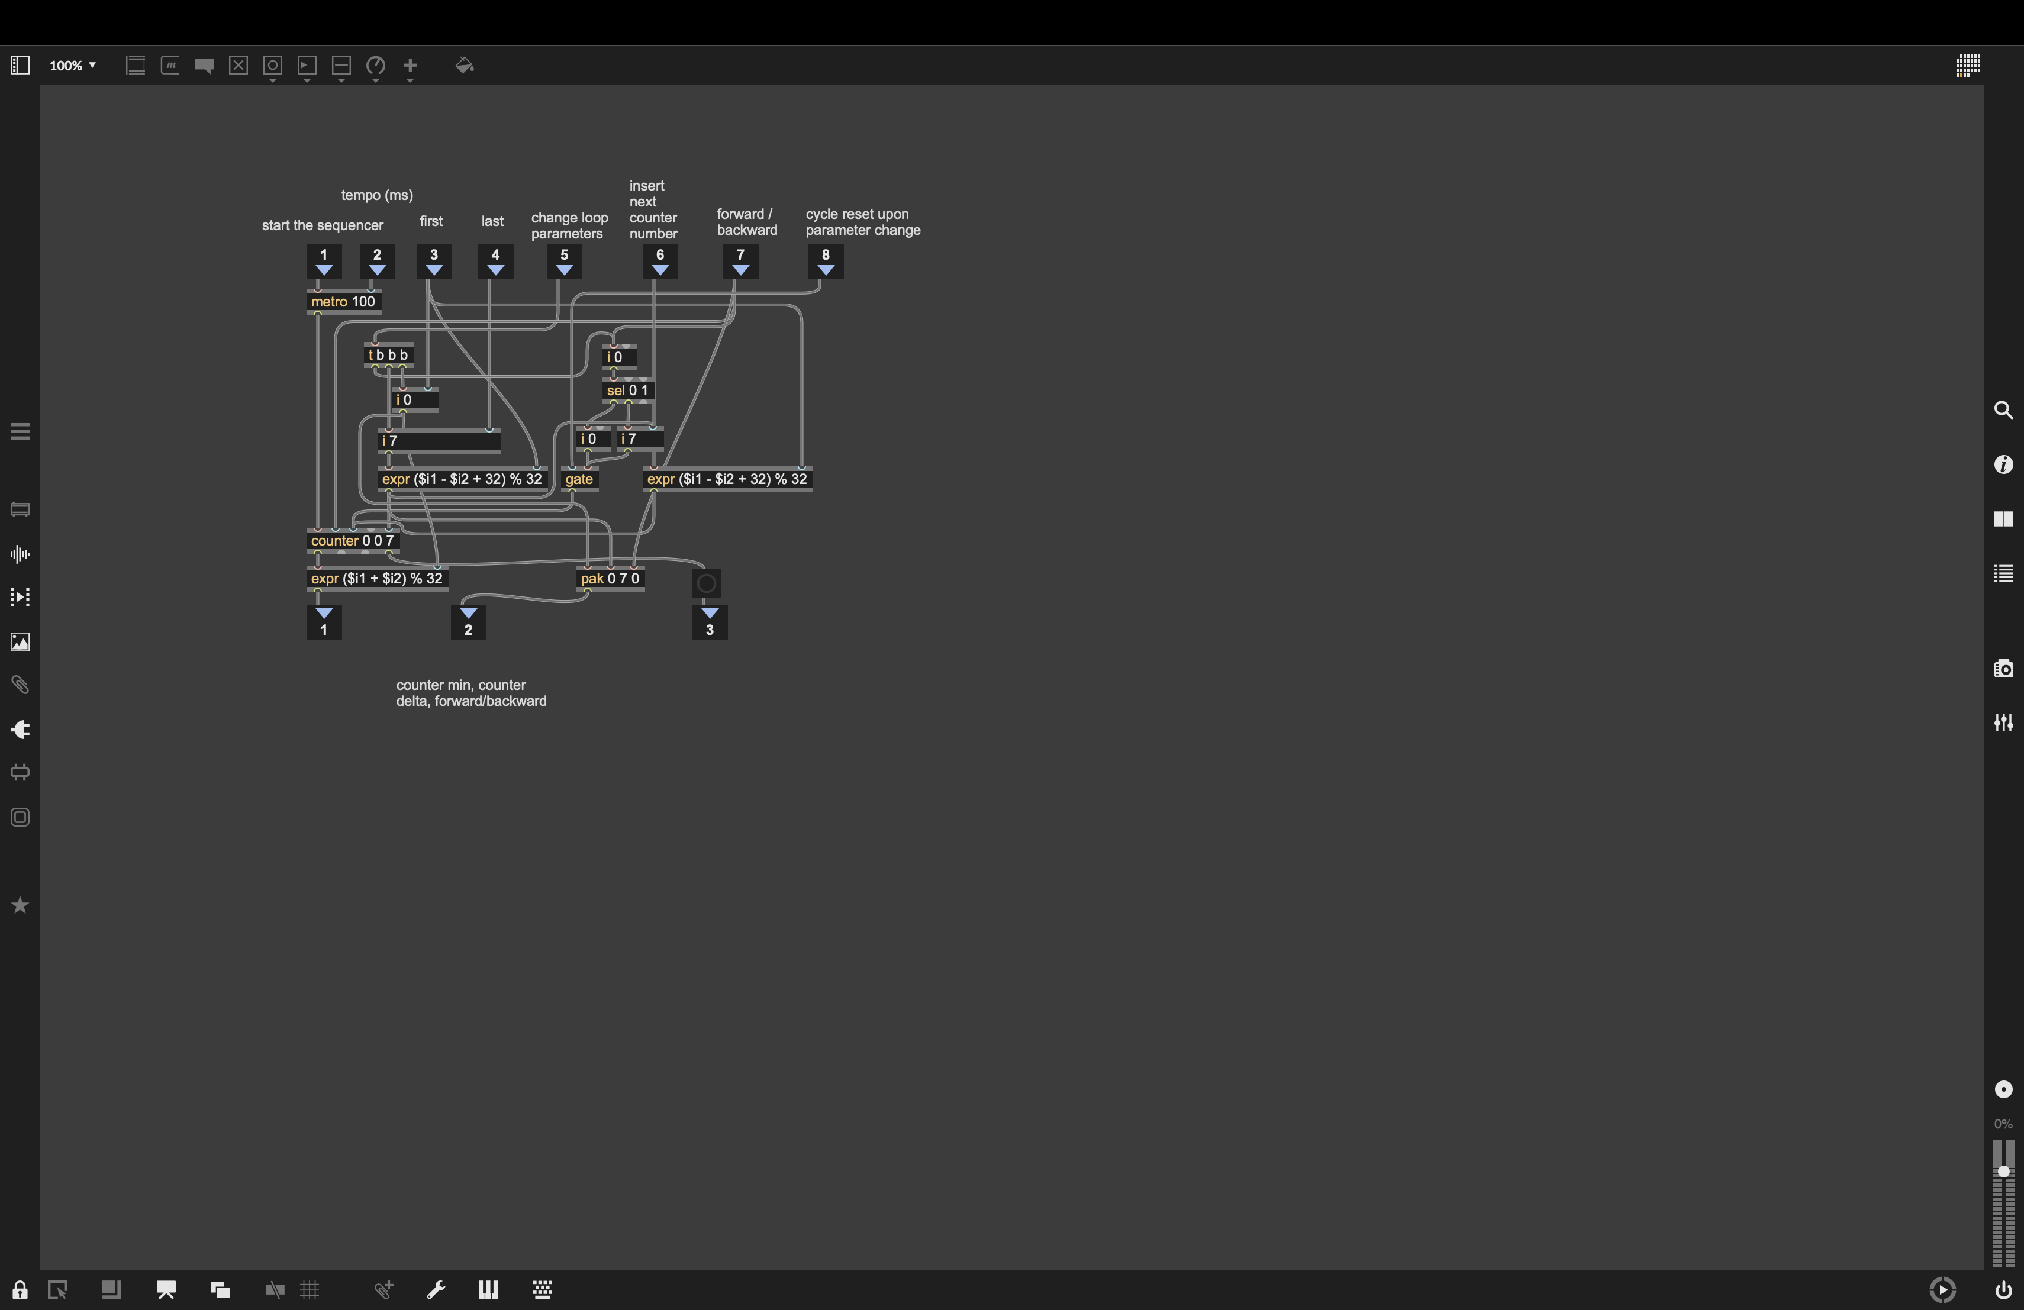Image resolution: width=2024 pixels, height=1310 pixels.
Task: Open the sequence clips browser icon
Action: (x=20, y=598)
